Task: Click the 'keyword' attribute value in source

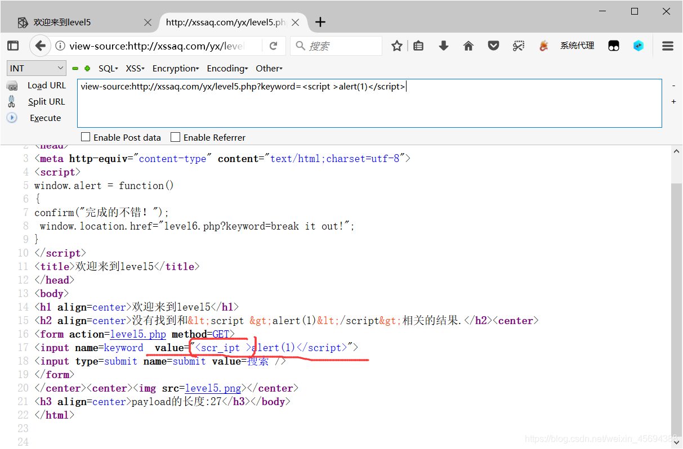Action: point(124,348)
